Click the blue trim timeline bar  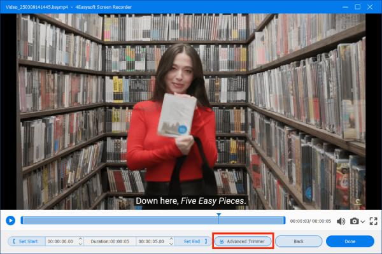(x=153, y=220)
